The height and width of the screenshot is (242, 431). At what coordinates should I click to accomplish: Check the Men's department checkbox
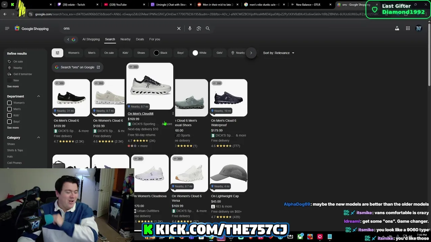9,109
